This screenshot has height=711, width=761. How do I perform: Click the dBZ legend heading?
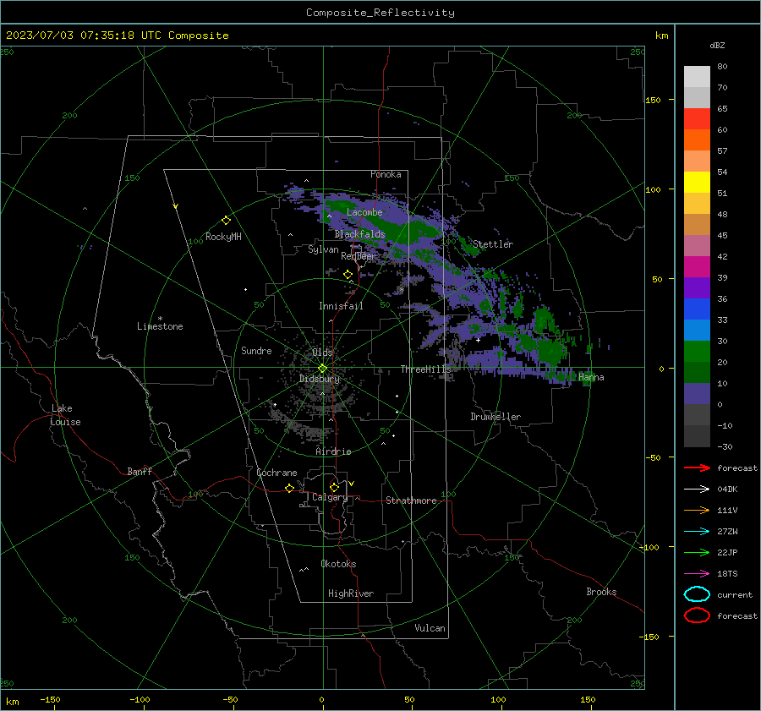pos(717,45)
